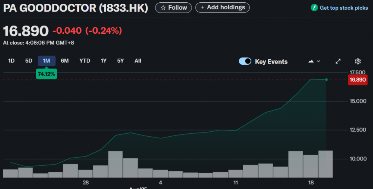373x189 pixels.
Task: Select the 5Y time range tab
Action: [x=120, y=61]
